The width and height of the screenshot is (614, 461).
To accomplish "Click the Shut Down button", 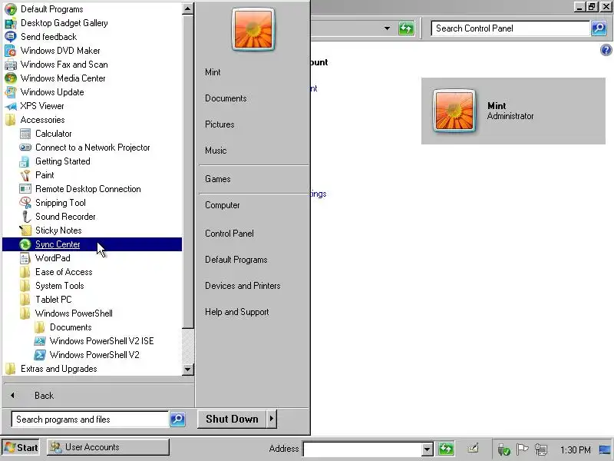I will 232,419.
